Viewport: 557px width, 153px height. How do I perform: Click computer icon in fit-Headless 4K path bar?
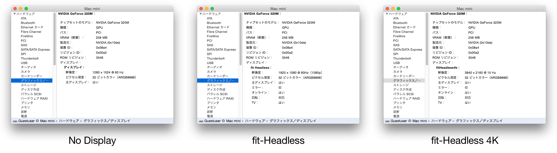pos(387,121)
